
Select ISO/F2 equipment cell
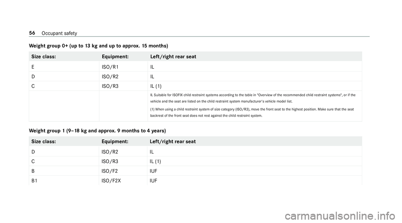point(109,171)
